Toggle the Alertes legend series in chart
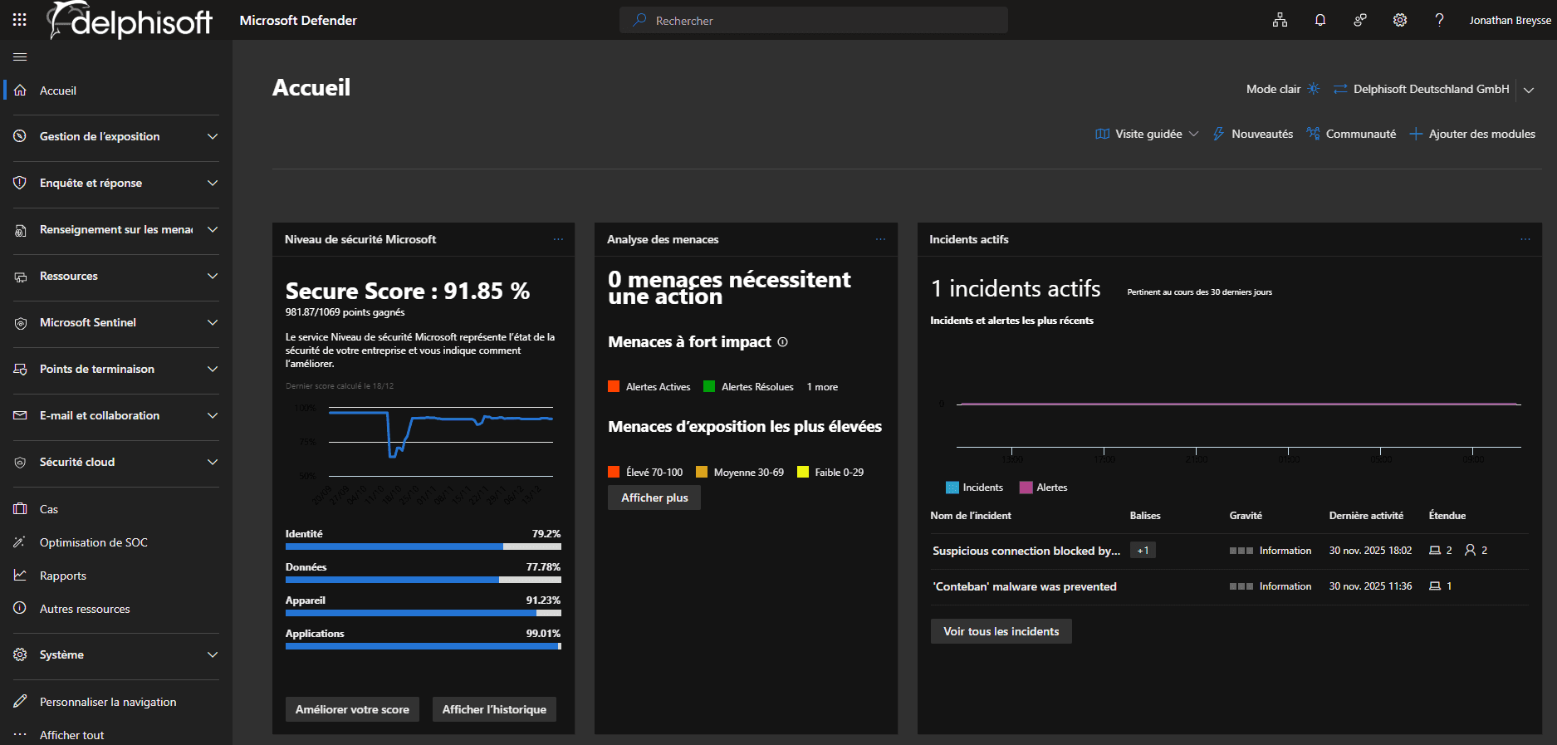The image size is (1557, 745). [1044, 488]
